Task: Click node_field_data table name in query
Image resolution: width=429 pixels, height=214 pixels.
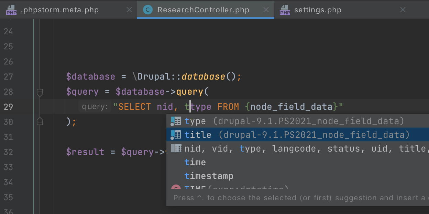Action: pos(291,107)
